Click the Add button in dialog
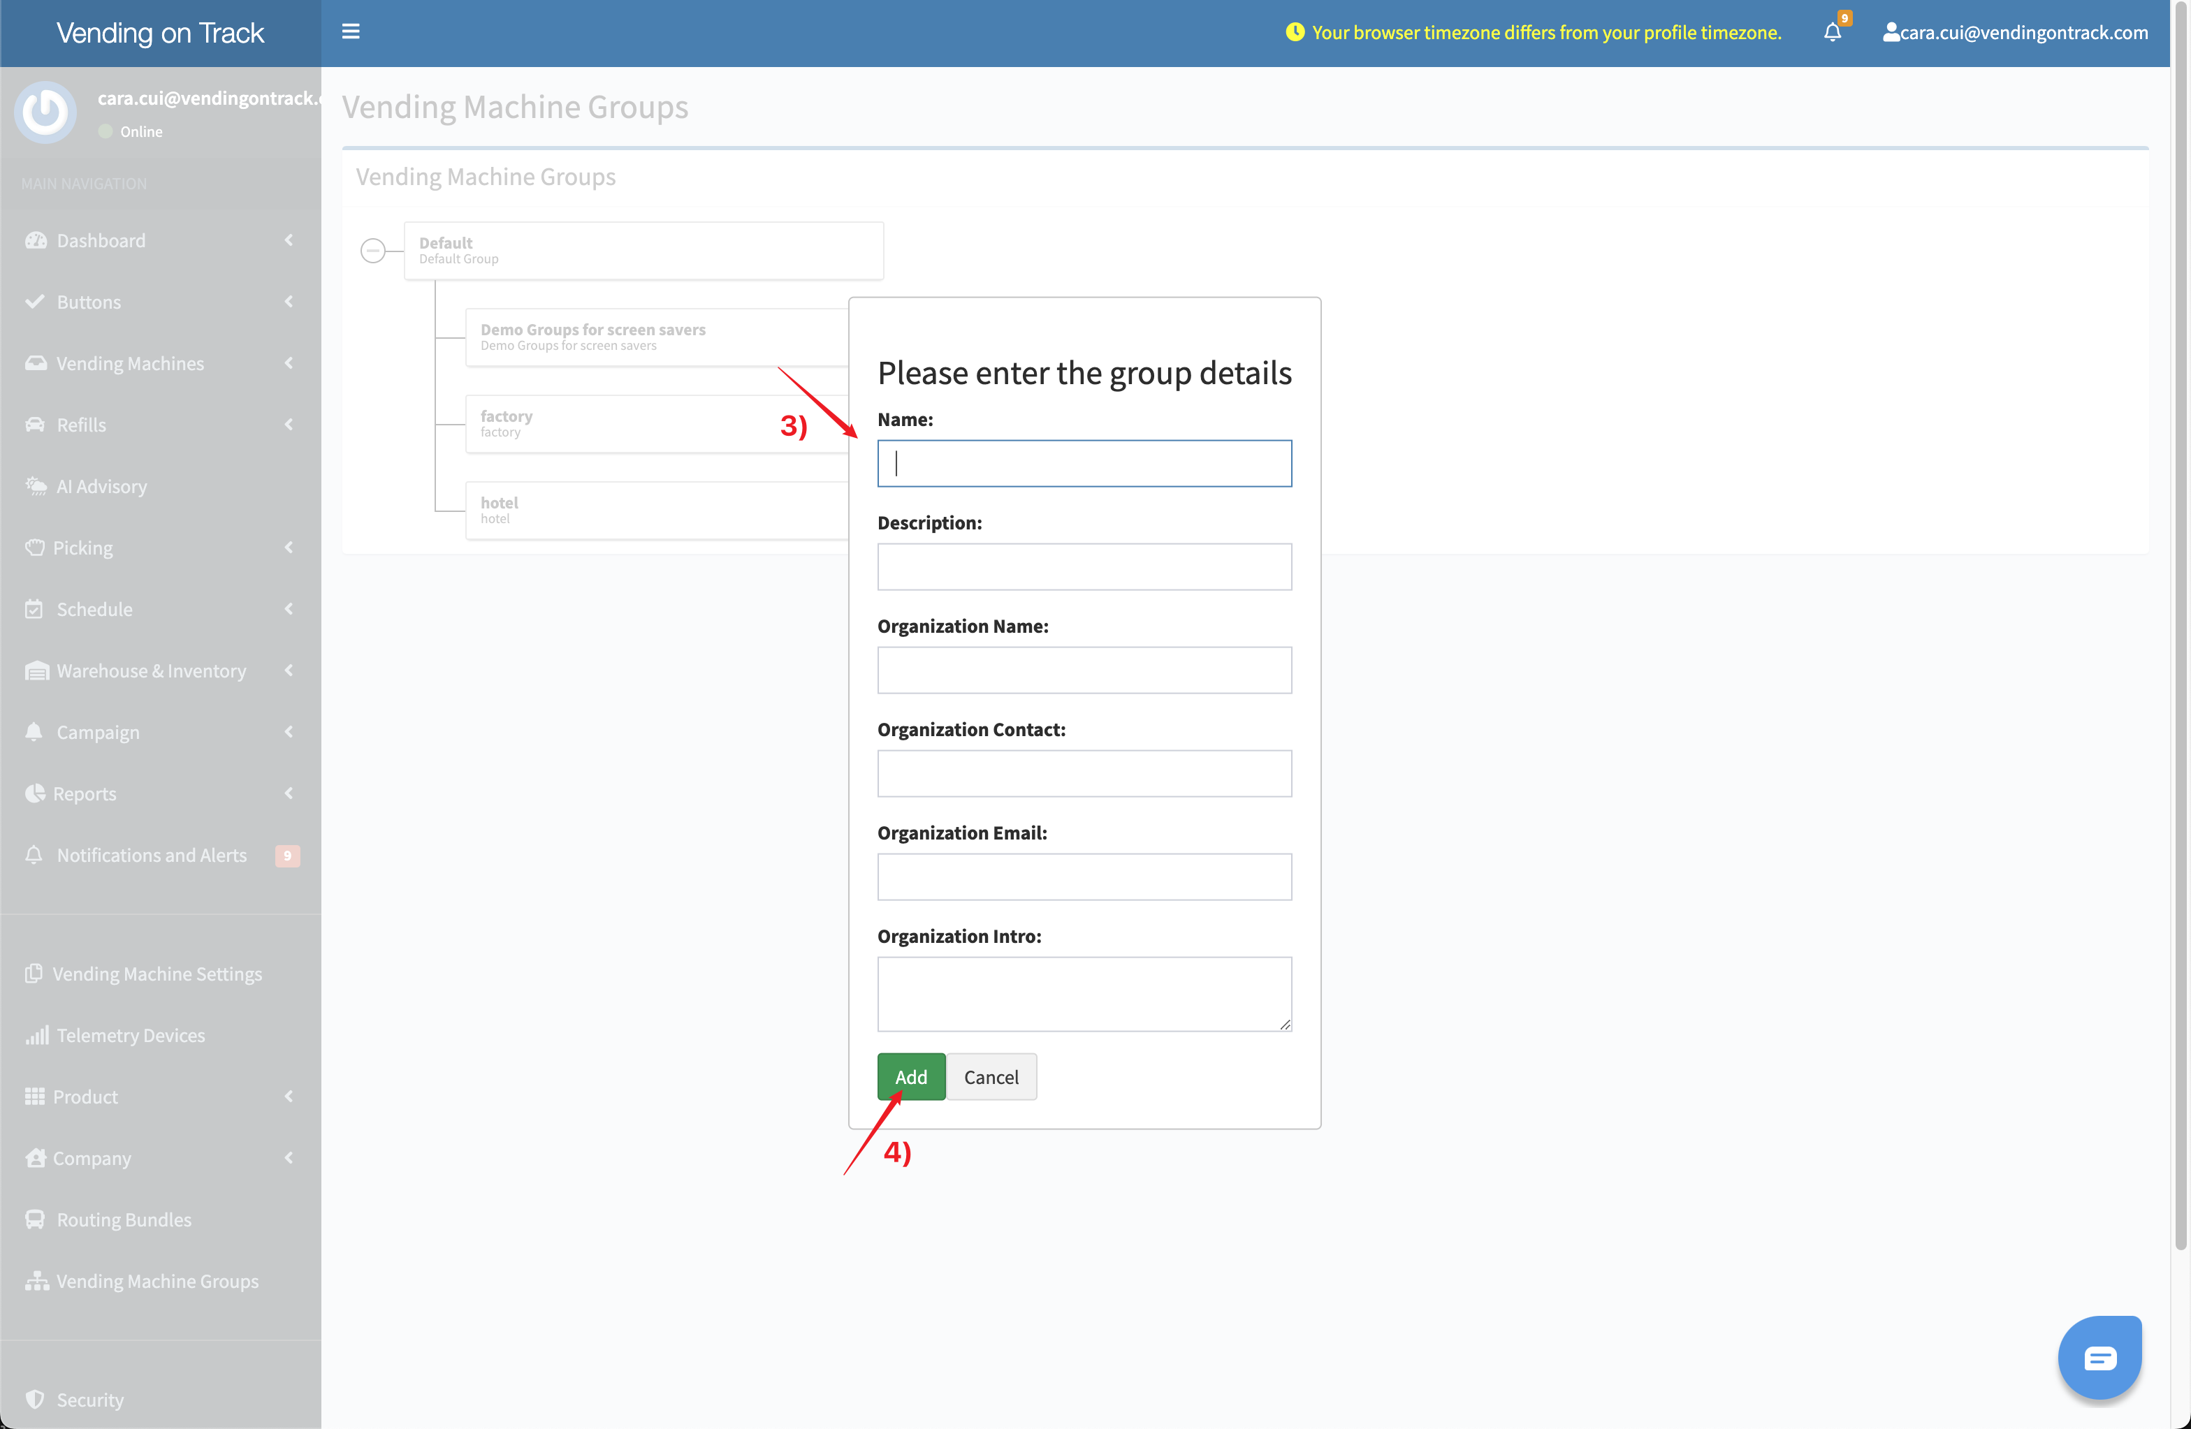This screenshot has width=2191, height=1429. pos(910,1076)
